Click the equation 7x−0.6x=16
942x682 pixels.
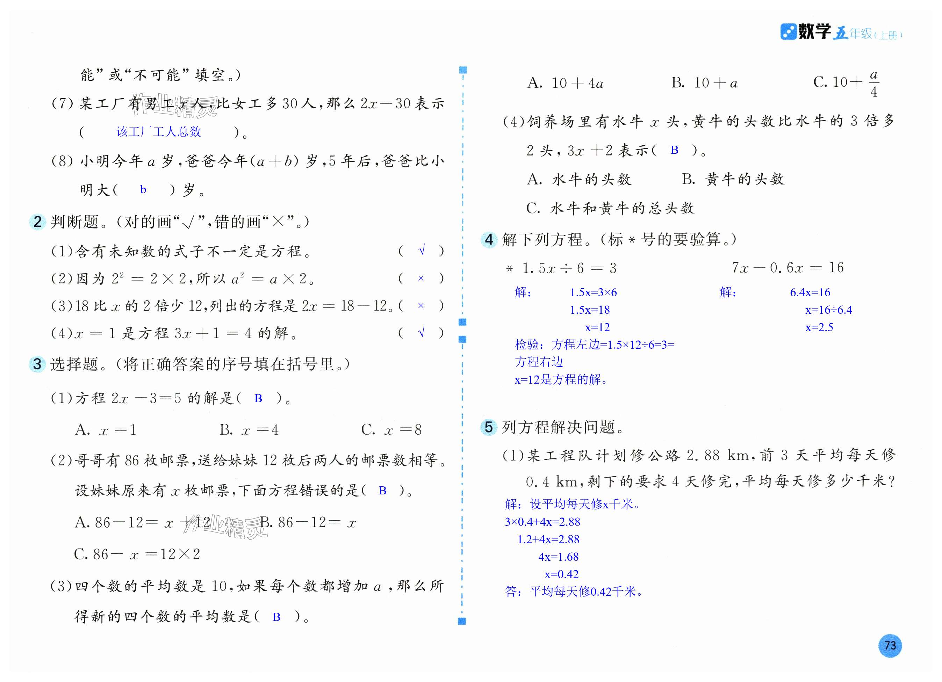(788, 267)
